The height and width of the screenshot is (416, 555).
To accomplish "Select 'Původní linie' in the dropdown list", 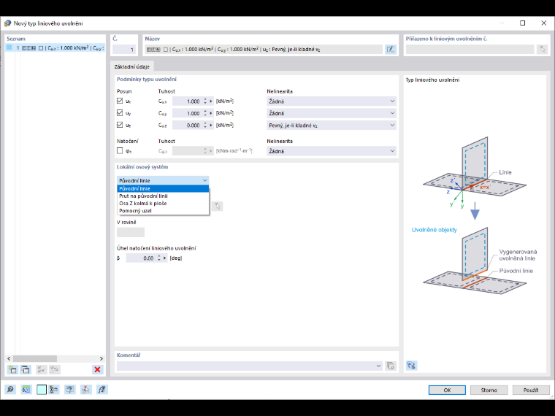I will (x=163, y=188).
